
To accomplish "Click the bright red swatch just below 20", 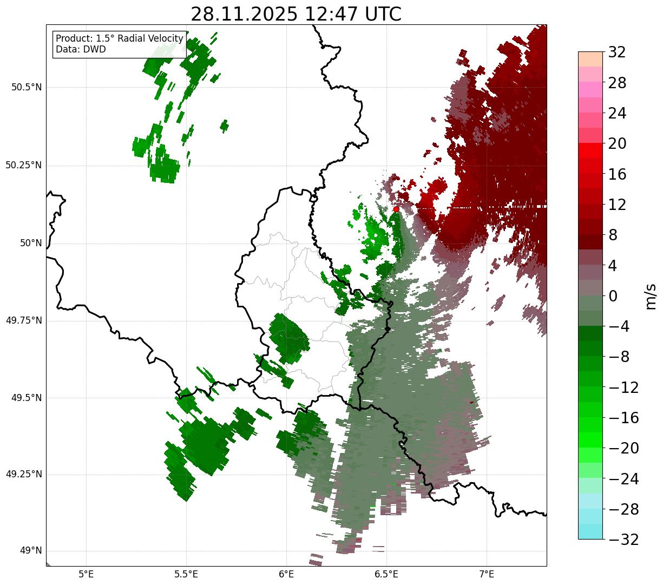I will (590, 151).
